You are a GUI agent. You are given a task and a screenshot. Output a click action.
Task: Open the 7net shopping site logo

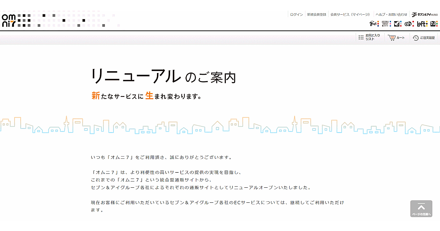click(373, 24)
